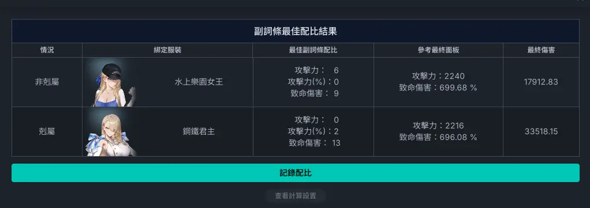
Task: Select the 最佳副詞條配比 column header
Action: tap(313, 50)
